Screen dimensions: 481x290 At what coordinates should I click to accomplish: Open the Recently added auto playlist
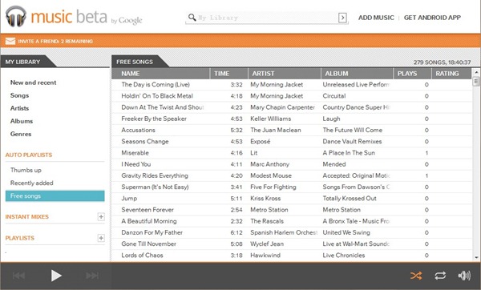tap(31, 183)
